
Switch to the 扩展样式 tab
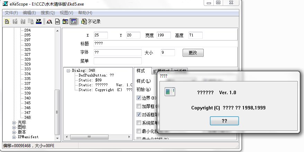click(x=162, y=71)
